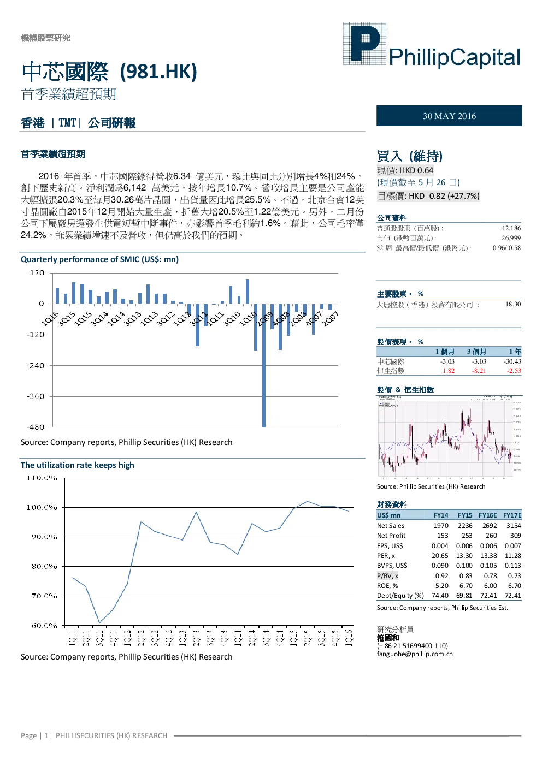The image size is (542, 766).
Task: Select major shareholder percentage 18.30
Action: point(513,304)
